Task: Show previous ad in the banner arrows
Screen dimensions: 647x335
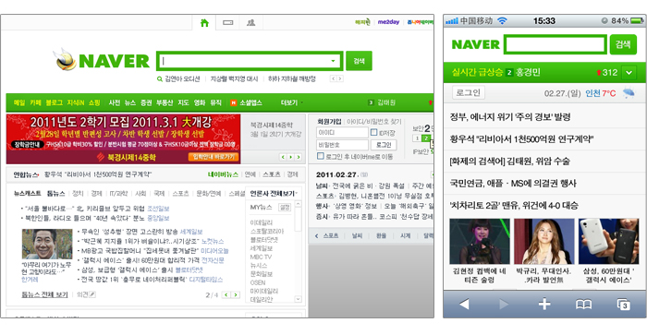Action: (283, 157)
